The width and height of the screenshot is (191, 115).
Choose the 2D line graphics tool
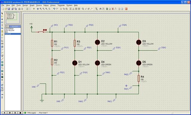click(2, 59)
